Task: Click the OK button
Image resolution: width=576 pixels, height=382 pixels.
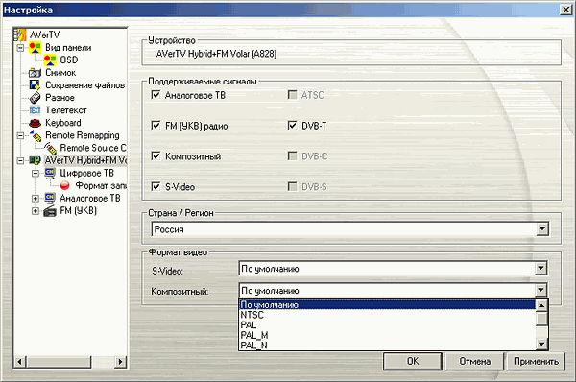Action: (x=413, y=362)
